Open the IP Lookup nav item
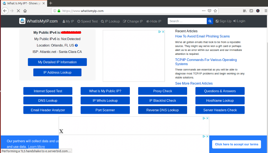Viewport: 268px width, 153px height. [110, 21]
